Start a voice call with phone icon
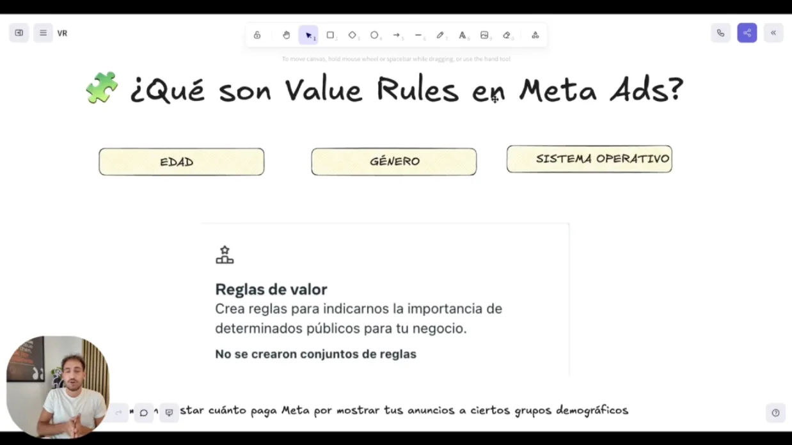Image resolution: width=792 pixels, height=445 pixels. pos(720,33)
